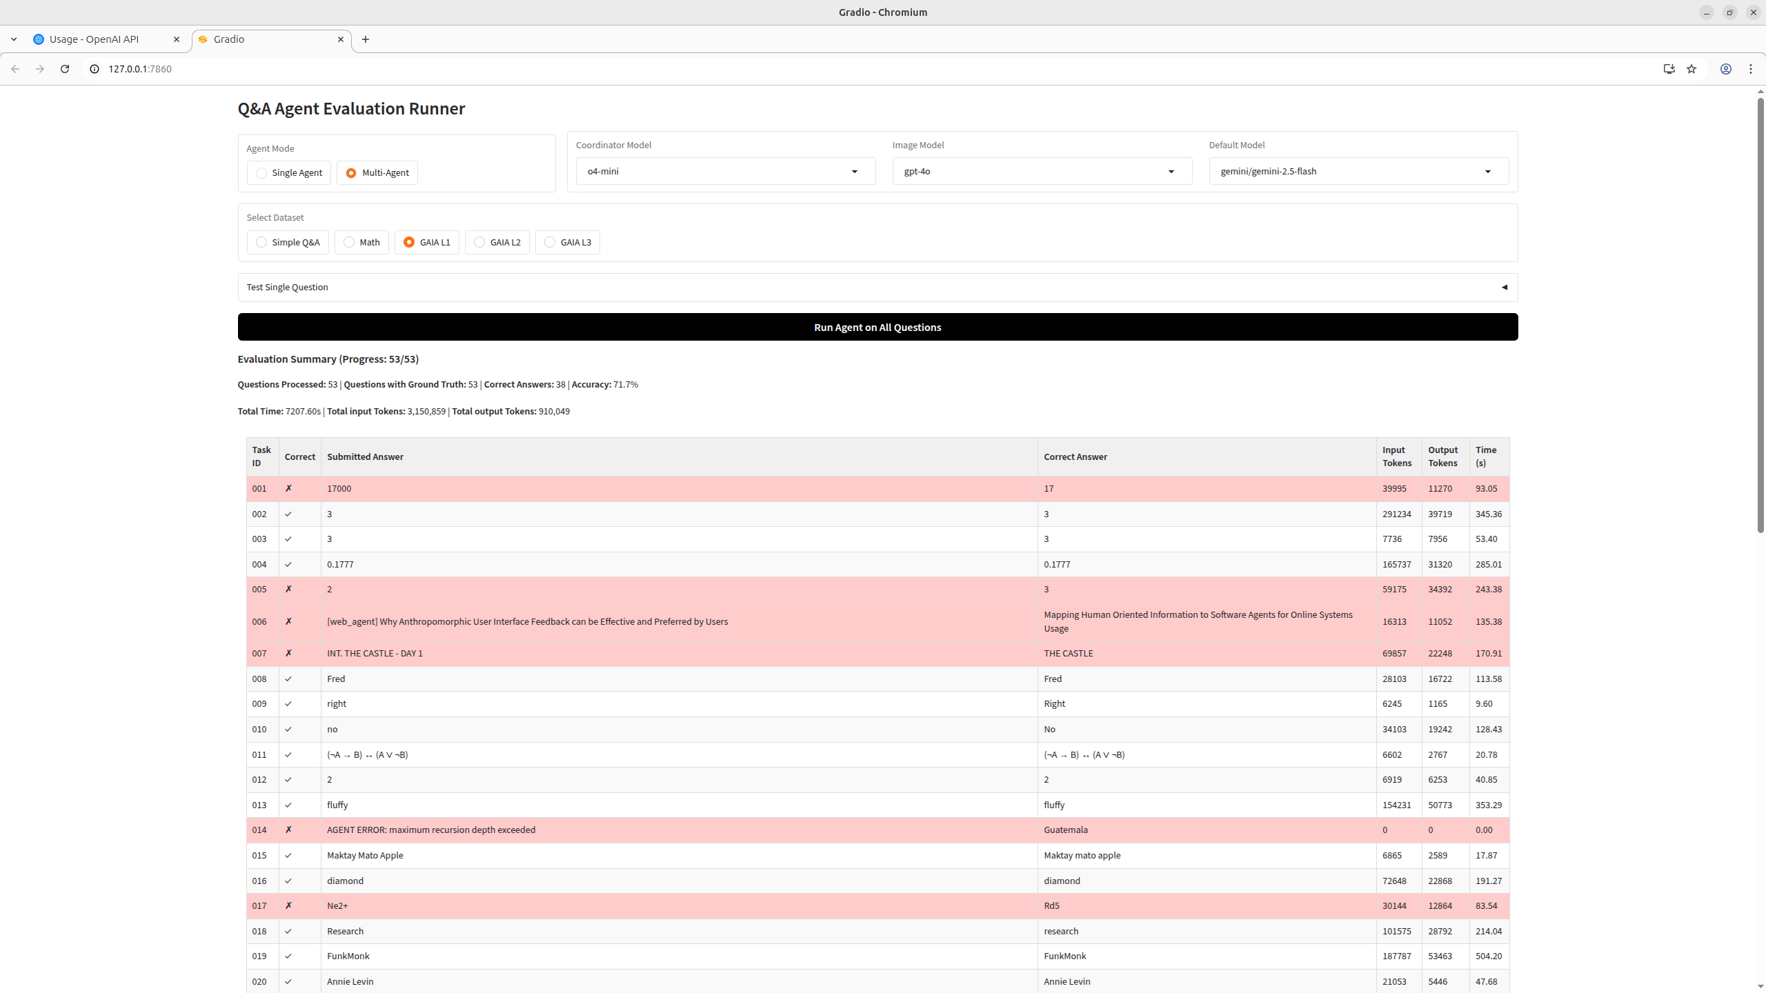Click the browser back arrow icon
This screenshot has height=993, width=1766.
(x=15, y=69)
